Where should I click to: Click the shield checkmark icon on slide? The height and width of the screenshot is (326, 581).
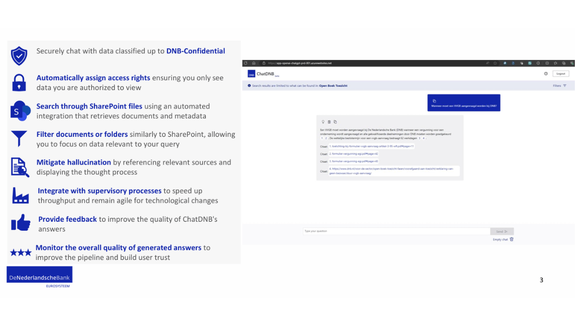(x=19, y=56)
